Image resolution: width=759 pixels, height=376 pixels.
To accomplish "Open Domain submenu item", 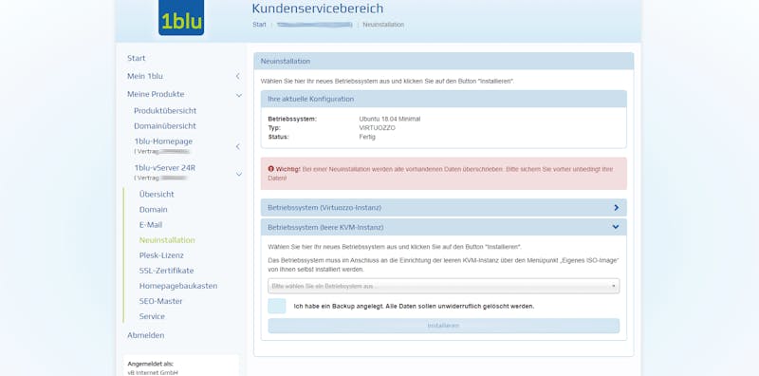I will tap(153, 210).
